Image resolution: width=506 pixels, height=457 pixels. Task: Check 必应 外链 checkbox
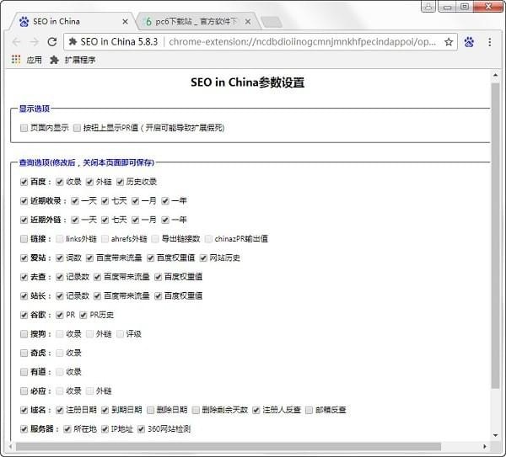coord(89,391)
